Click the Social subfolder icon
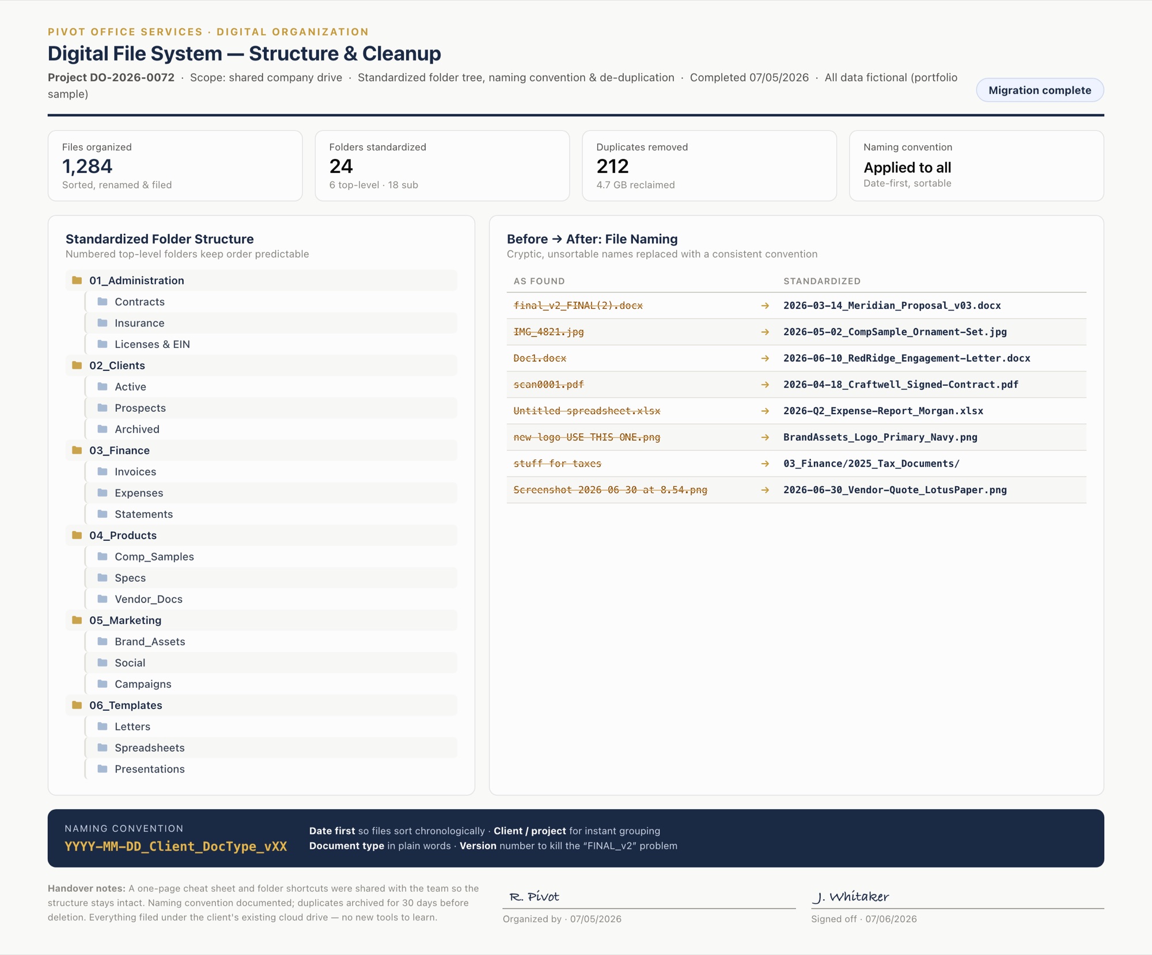This screenshot has height=955, width=1152. 103,663
